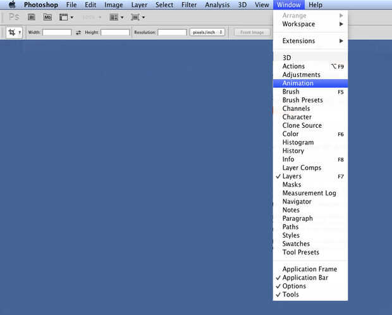Open the Photoshop application menu
This screenshot has height=315, width=392.
(x=41, y=5)
